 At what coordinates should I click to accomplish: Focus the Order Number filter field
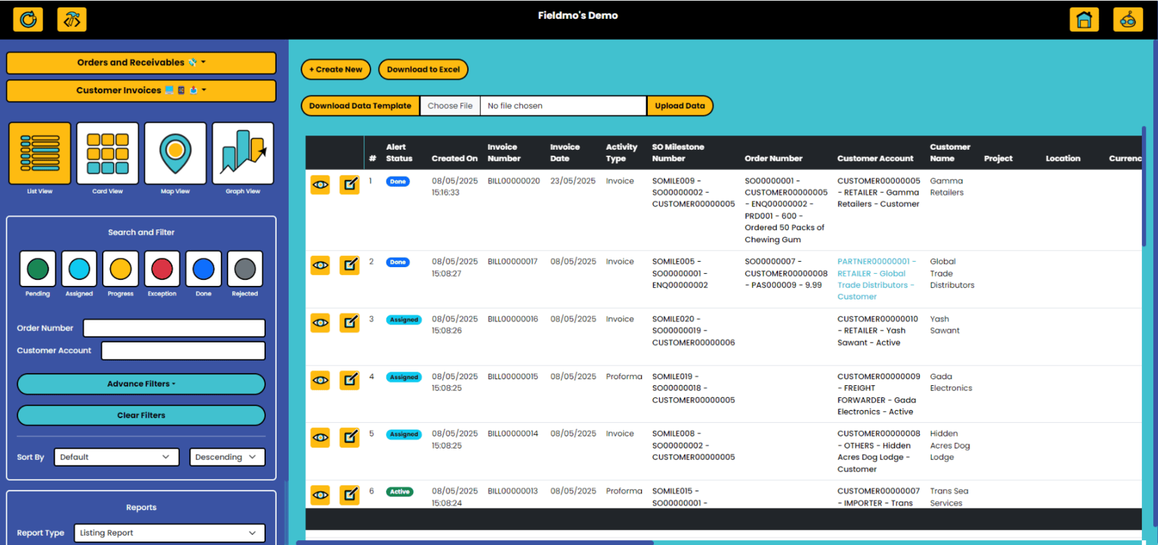(174, 328)
